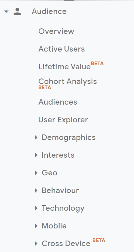This screenshot has height=252, width=134.
Task: Expand the Mobile submenu arrow
Action: tap(36, 226)
